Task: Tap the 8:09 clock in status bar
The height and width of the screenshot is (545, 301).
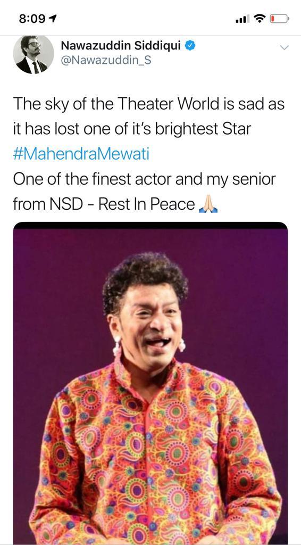Action: click(x=32, y=19)
